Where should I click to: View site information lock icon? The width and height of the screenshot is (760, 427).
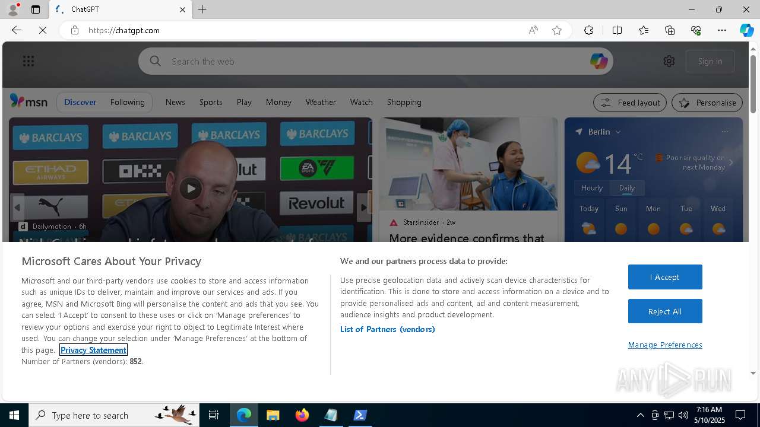click(74, 30)
